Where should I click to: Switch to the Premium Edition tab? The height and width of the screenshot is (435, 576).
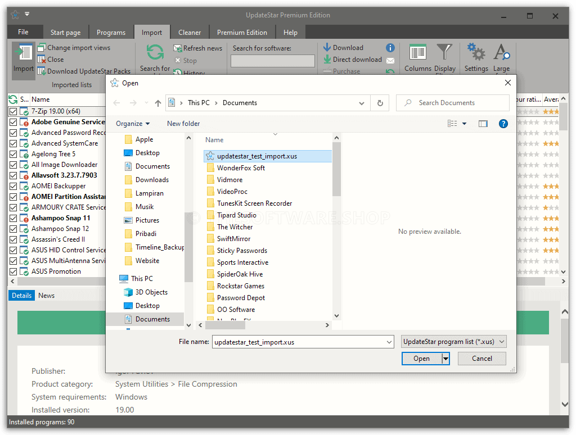(x=242, y=32)
